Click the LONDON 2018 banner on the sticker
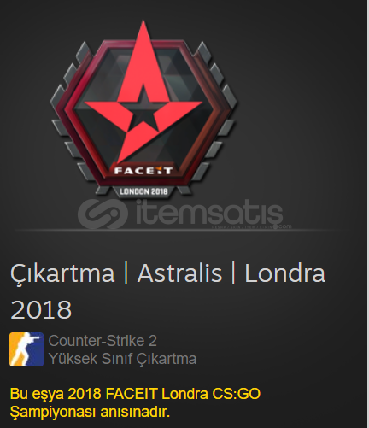Screen dimensions: 369x428 pos(143,191)
